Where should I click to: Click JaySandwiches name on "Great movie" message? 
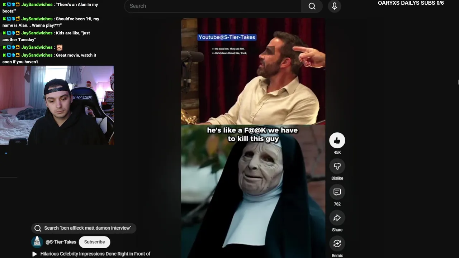[37, 55]
